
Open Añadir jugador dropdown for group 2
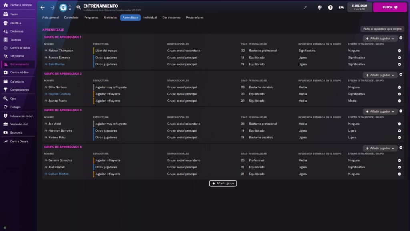point(380,75)
